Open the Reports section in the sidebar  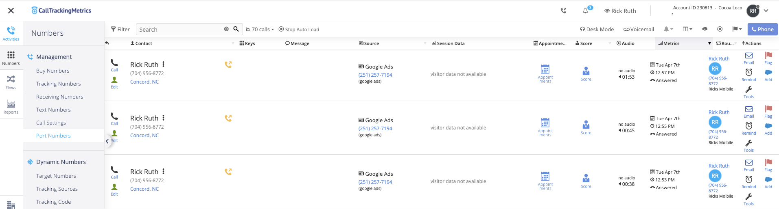pos(11,107)
